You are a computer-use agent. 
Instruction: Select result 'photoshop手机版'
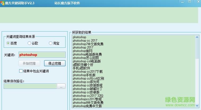coord(84,75)
